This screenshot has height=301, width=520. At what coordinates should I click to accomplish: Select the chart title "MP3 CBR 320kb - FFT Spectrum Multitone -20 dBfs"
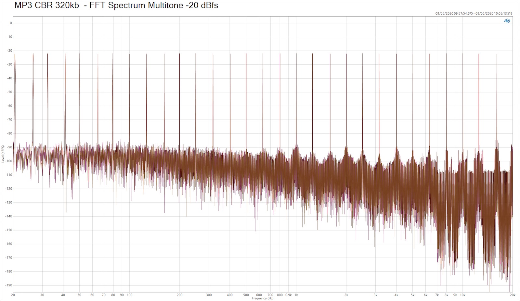116,6
